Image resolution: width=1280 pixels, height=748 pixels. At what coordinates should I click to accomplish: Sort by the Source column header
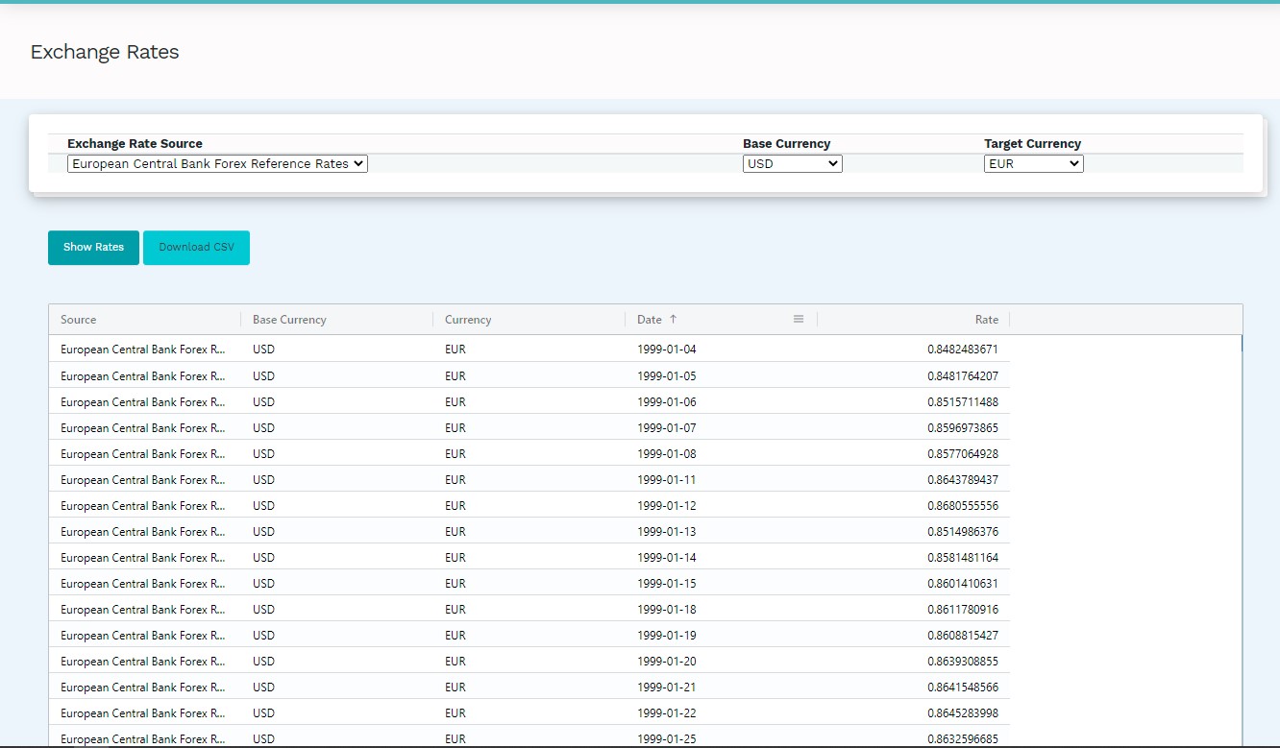[x=79, y=320]
